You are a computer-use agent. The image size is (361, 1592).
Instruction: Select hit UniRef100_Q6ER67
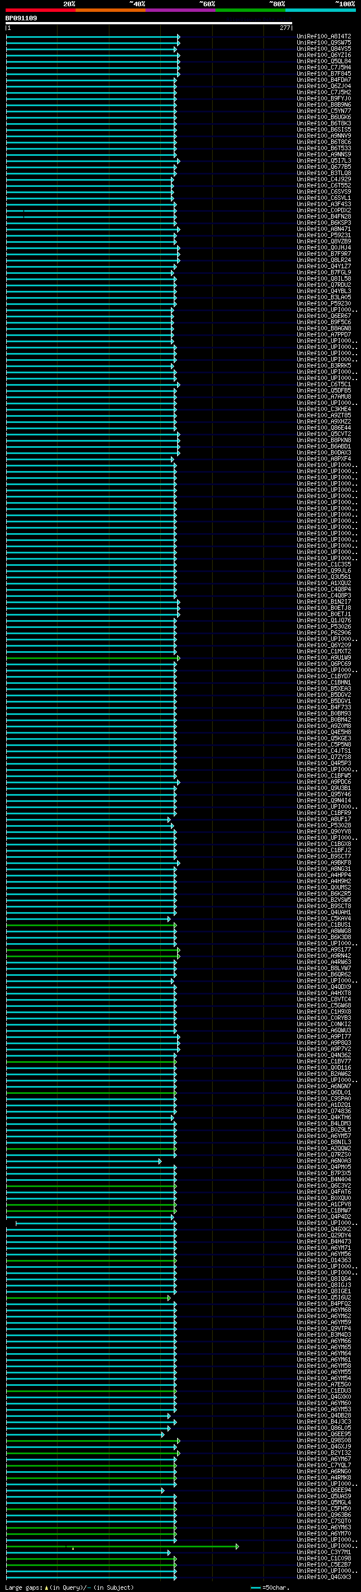click(324, 316)
